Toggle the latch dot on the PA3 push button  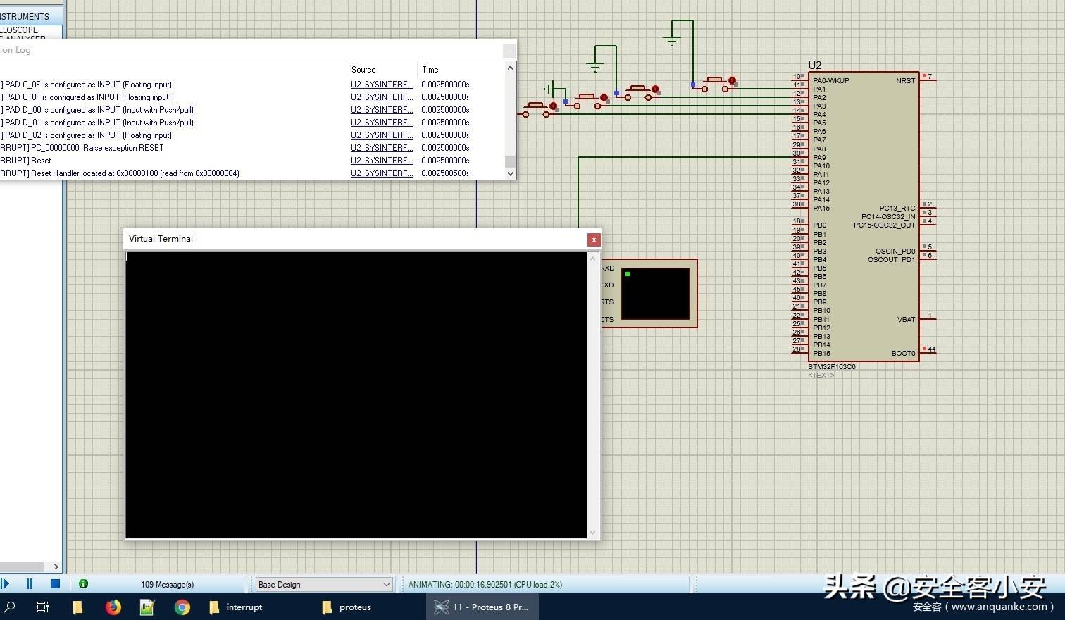pyautogui.click(x=604, y=98)
